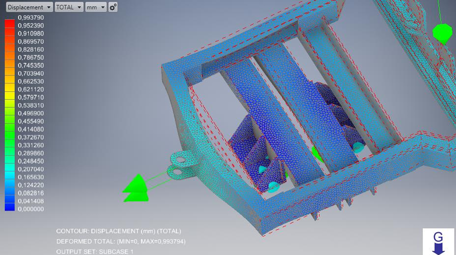
Task: Select the minimum legend value 0,000000
Action: (x=31, y=209)
